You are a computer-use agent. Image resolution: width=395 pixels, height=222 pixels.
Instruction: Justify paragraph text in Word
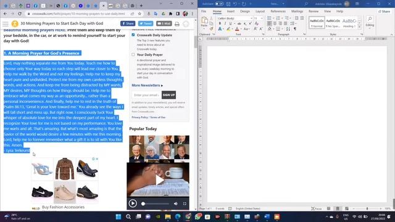pyautogui.click(x=285, y=23)
